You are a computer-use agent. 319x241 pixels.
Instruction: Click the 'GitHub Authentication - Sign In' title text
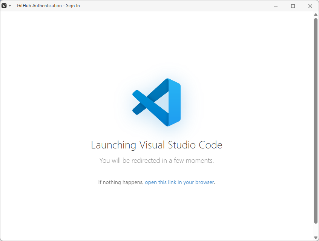pyautogui.click(x=48, y=6)
